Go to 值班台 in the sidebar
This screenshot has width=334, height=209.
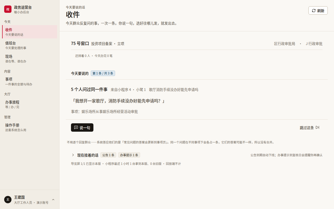pos(30,45)
